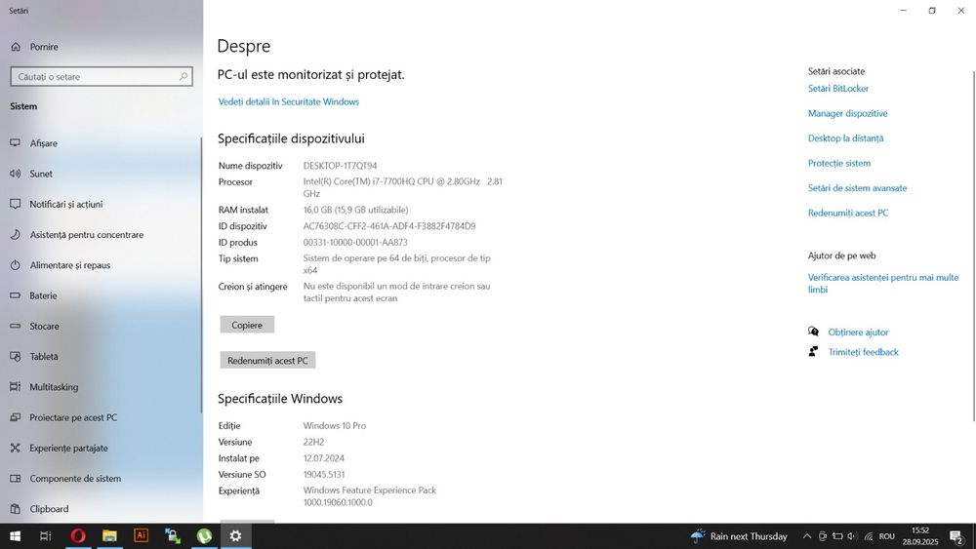
Task: Open Pornire home in Settings sidebar
Action: click(35, 47)
